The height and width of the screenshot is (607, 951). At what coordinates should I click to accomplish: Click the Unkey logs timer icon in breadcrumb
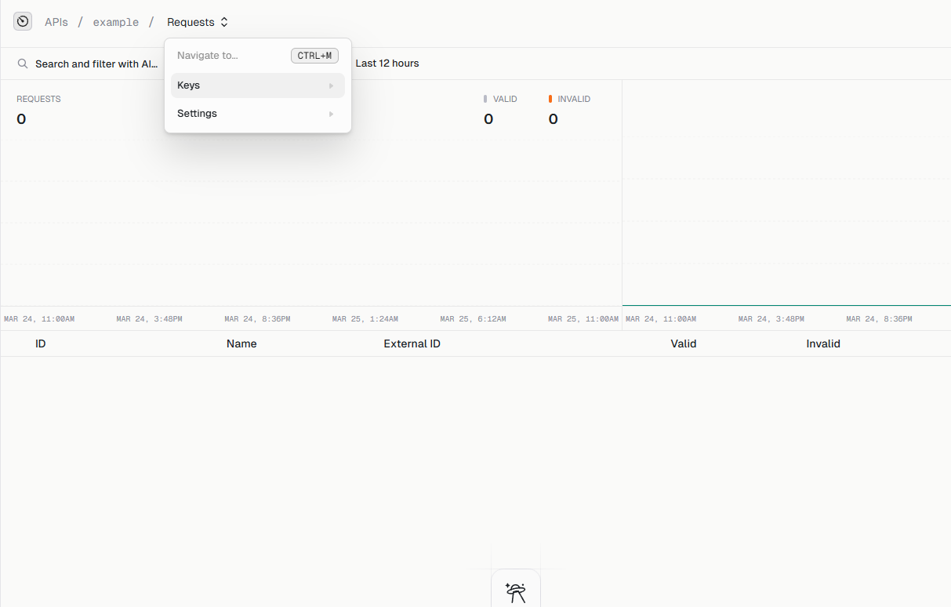click(22, 21)
